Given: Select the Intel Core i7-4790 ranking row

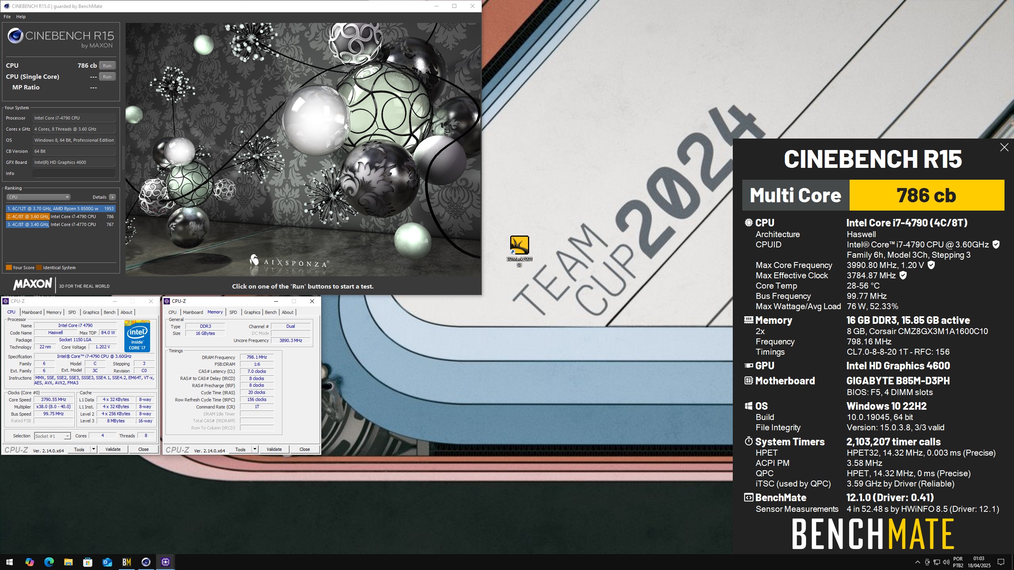Looking at the screenshot, I should 61,217.
